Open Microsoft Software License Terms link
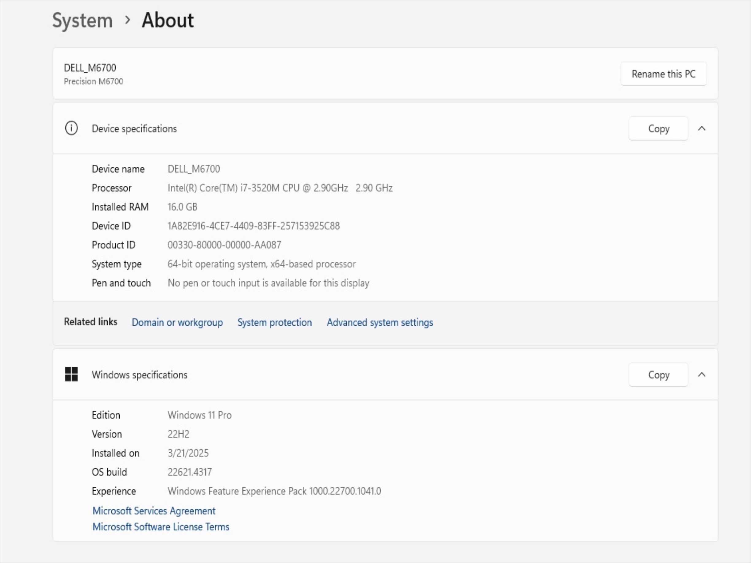Screen dimensions: 751x563 [x=161, y=527]
